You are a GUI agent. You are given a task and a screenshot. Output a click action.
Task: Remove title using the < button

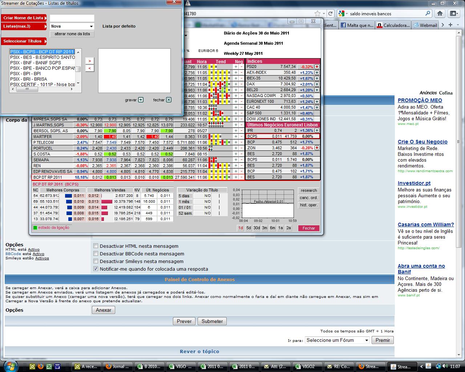(x=90, y=68)
